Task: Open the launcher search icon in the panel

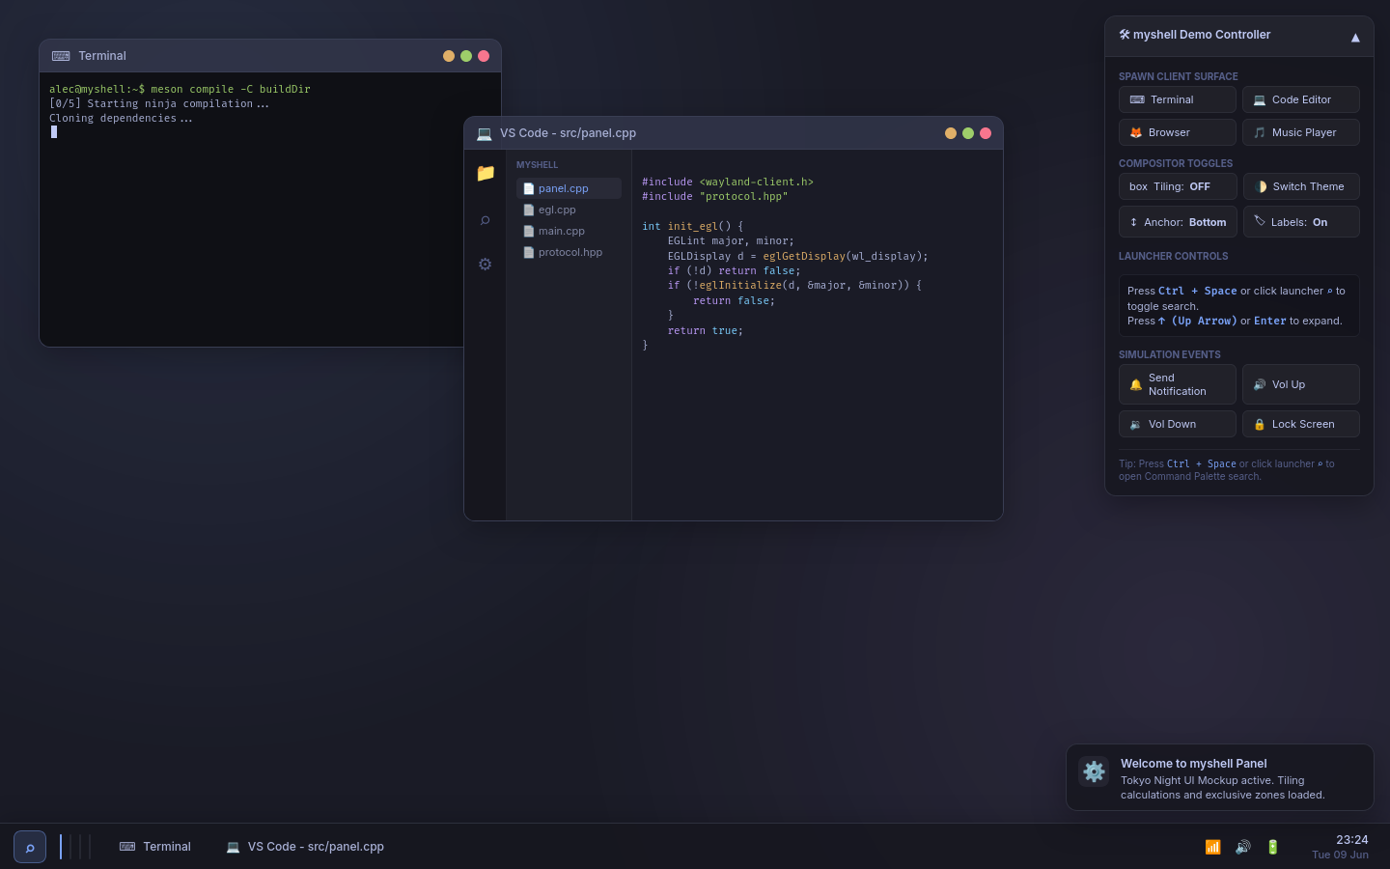Action: (30, 847)
